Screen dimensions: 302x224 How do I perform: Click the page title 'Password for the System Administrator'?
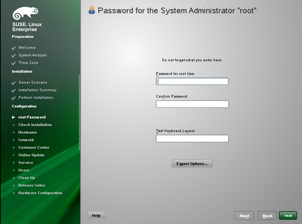[x=177, y=11]
